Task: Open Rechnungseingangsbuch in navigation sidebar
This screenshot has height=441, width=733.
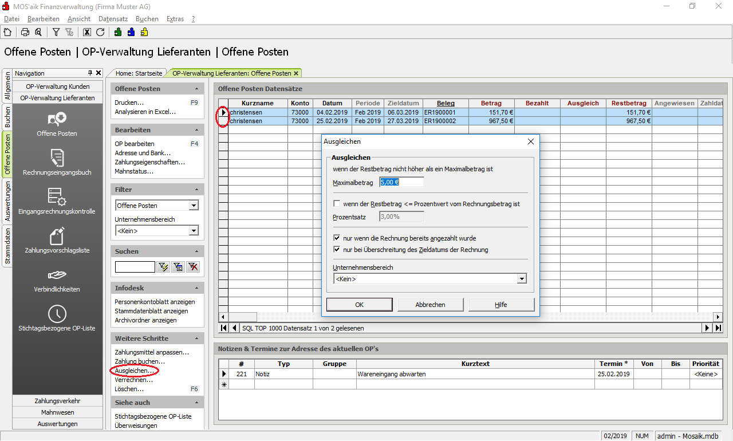Action: coord(57,162)
